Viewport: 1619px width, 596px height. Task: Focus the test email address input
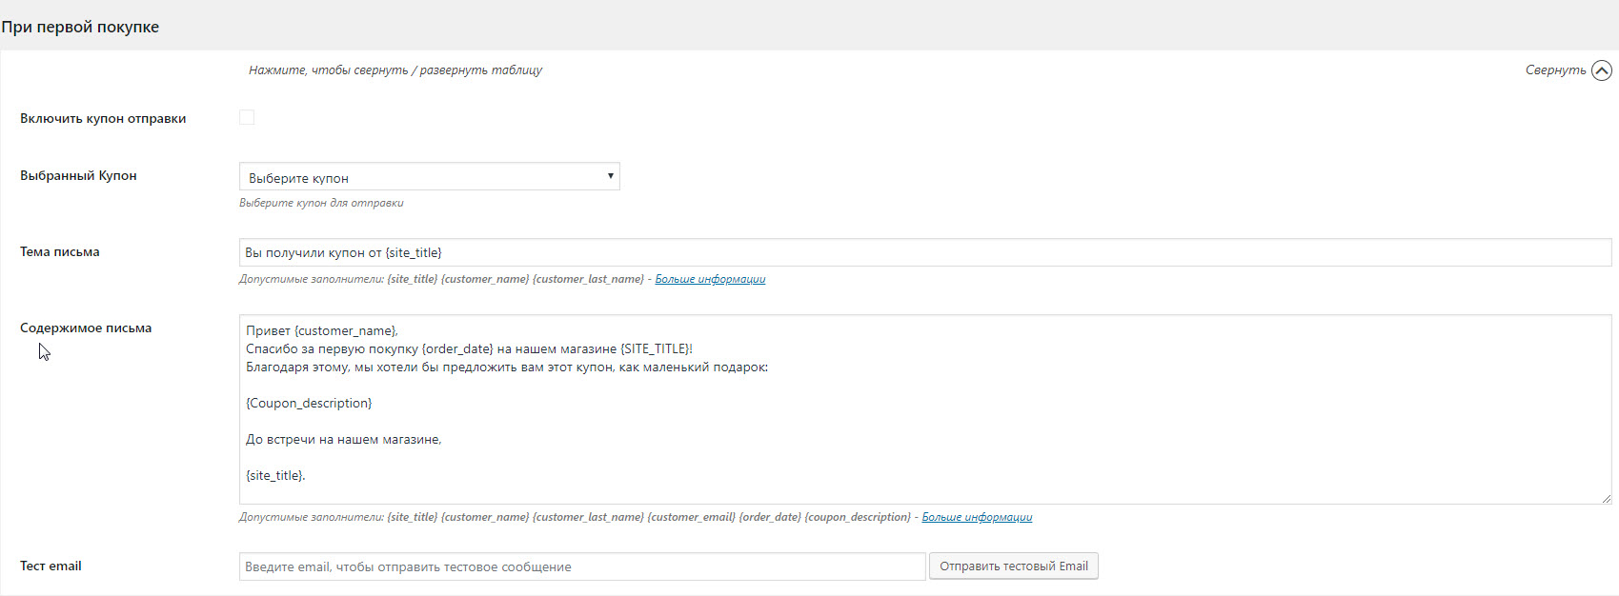(x=581, y=566)
